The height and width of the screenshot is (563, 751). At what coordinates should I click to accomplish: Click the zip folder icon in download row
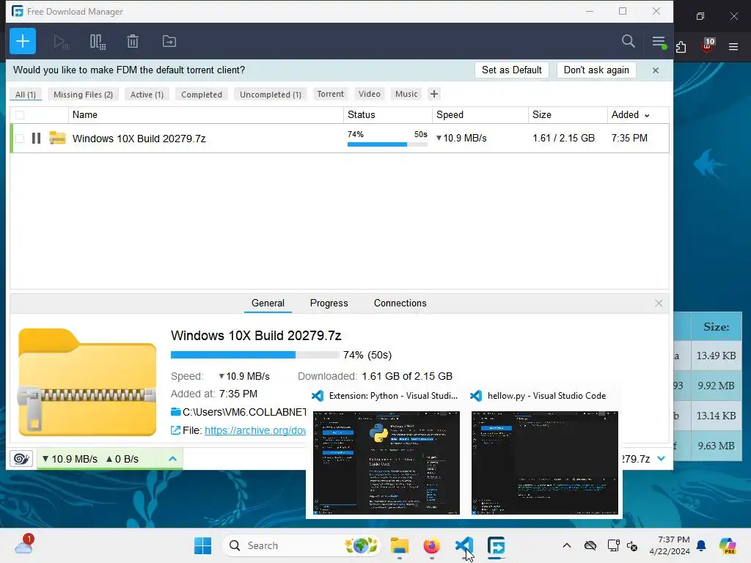57,138
